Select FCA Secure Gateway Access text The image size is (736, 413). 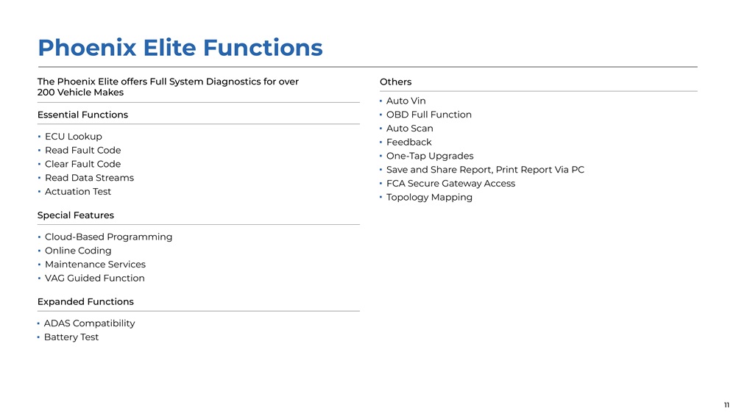[450, 183]
